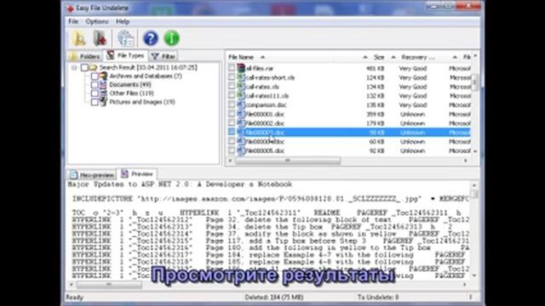
Task: Click the file list scroll down arrow
Action: point(475,151)
